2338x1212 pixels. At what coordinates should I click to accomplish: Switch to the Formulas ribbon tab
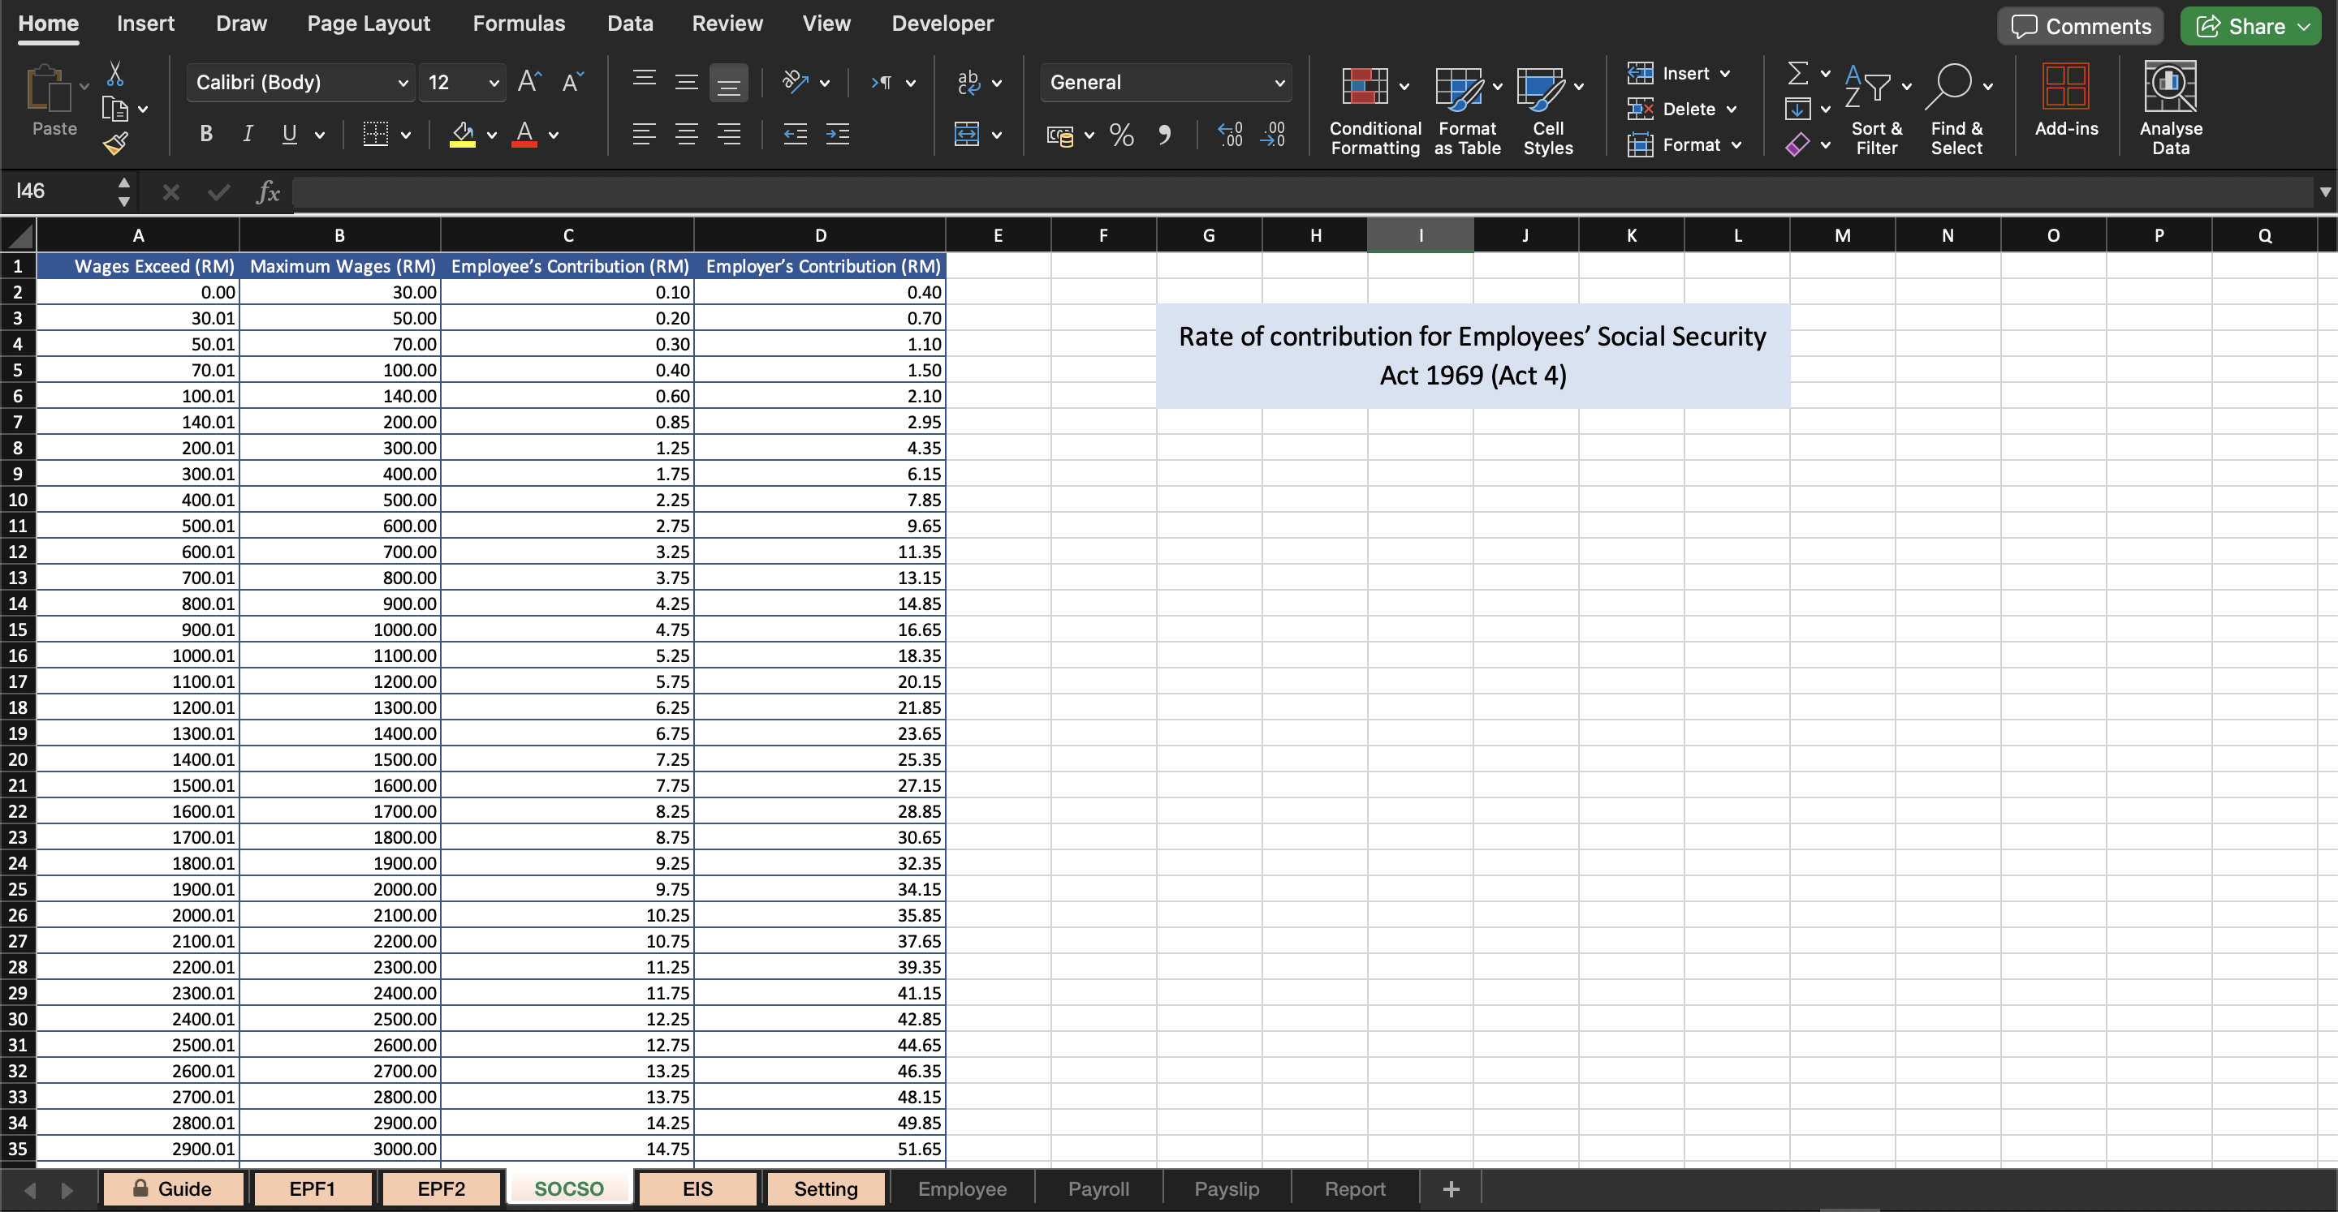[520, 24]
